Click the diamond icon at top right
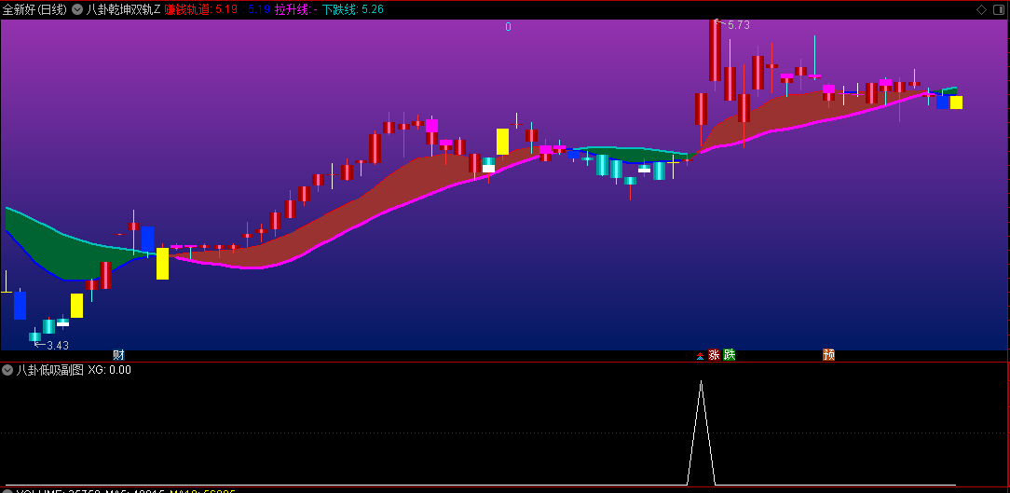Screen dimensions: 1010x493 [x=982, y=9]
